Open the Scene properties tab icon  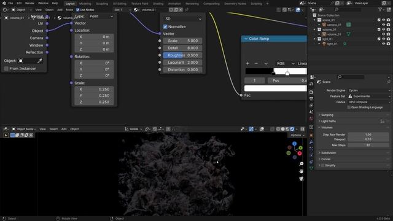(x=311, y=112)
